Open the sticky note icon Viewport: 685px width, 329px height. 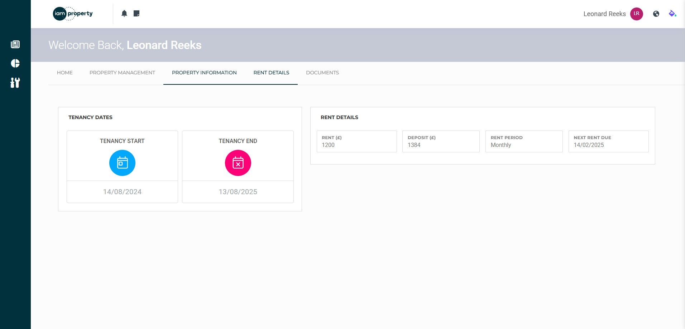tap(136, 14)
